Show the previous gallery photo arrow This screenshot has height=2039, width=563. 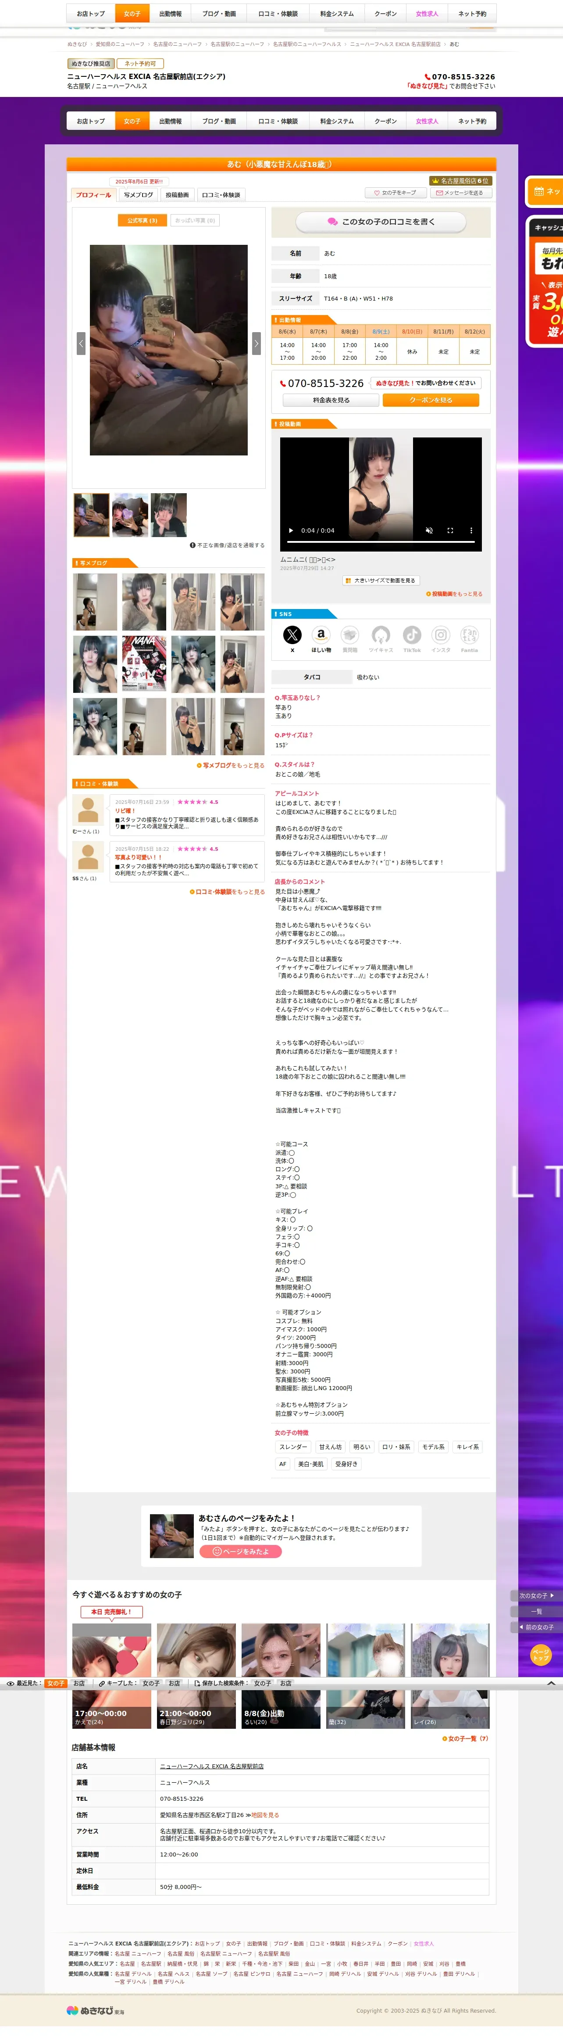point(81,343)
